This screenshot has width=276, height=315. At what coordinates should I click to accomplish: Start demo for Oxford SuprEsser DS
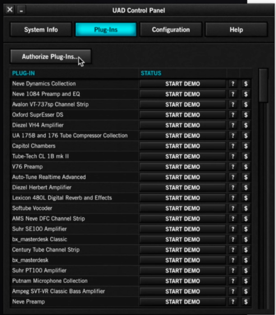point(182,115)
